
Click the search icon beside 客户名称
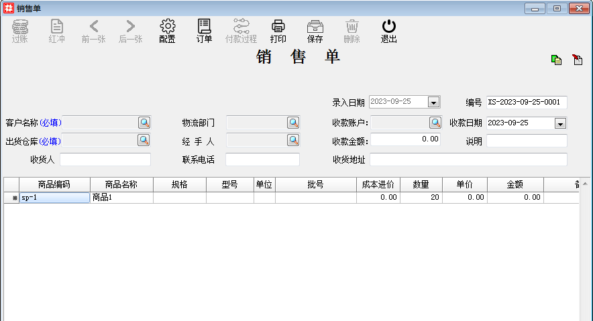pos(144,123)
